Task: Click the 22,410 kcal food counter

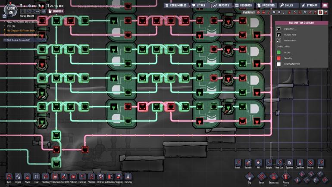Action: pyautogui.click(x=55, y=6)
